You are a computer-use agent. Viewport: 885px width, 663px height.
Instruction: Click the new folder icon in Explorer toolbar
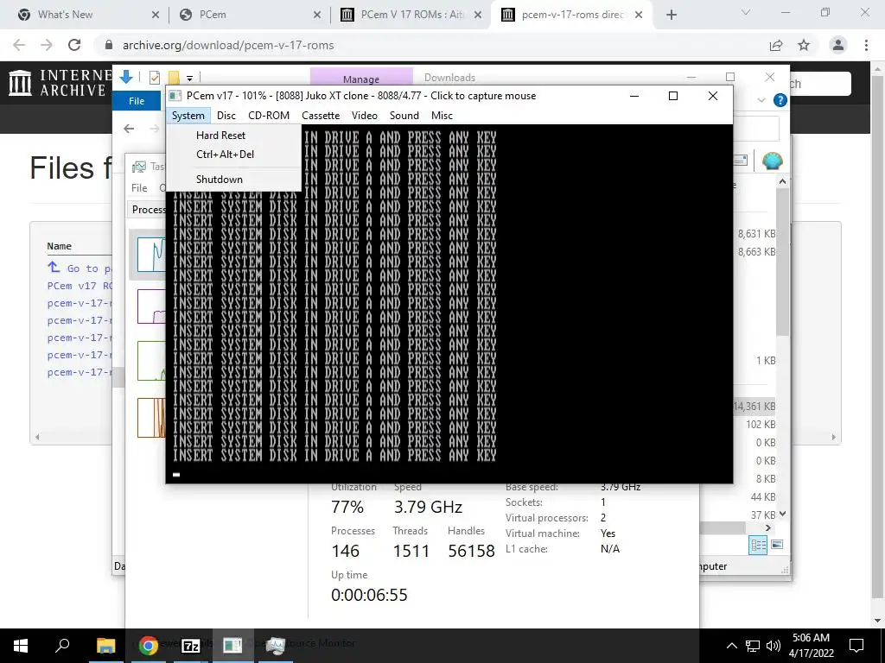point(174,78)
